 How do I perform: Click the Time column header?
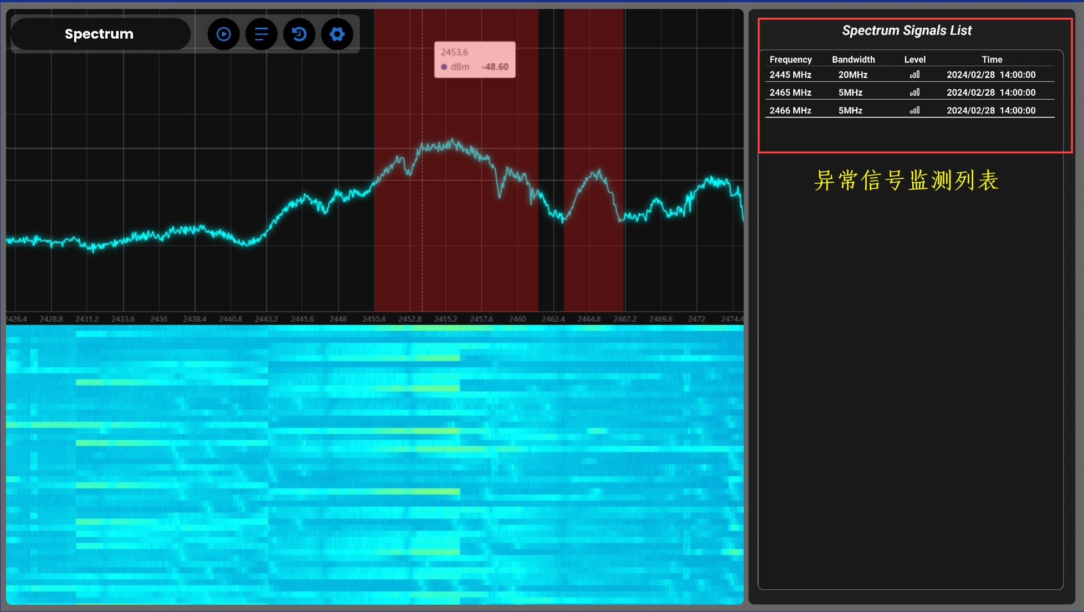tap(991, 59)
